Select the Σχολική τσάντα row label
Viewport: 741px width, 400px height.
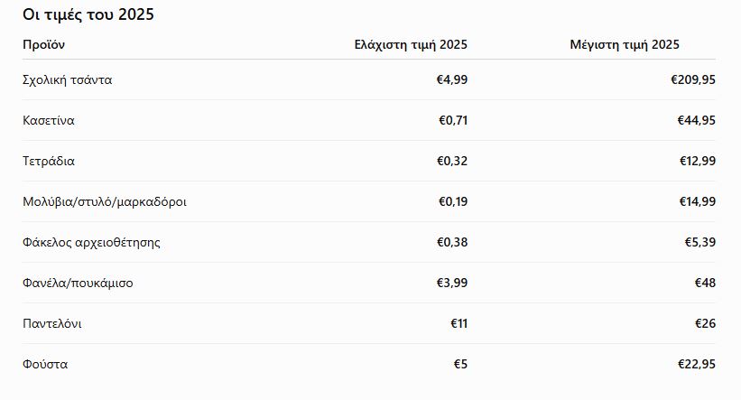pyautogui.click(x=67, y=79)
